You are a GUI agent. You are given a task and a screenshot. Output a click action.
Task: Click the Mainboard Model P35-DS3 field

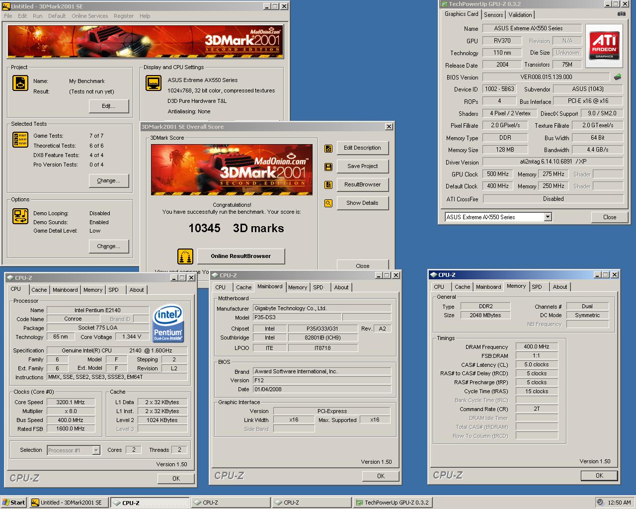[x=297, y=317]
